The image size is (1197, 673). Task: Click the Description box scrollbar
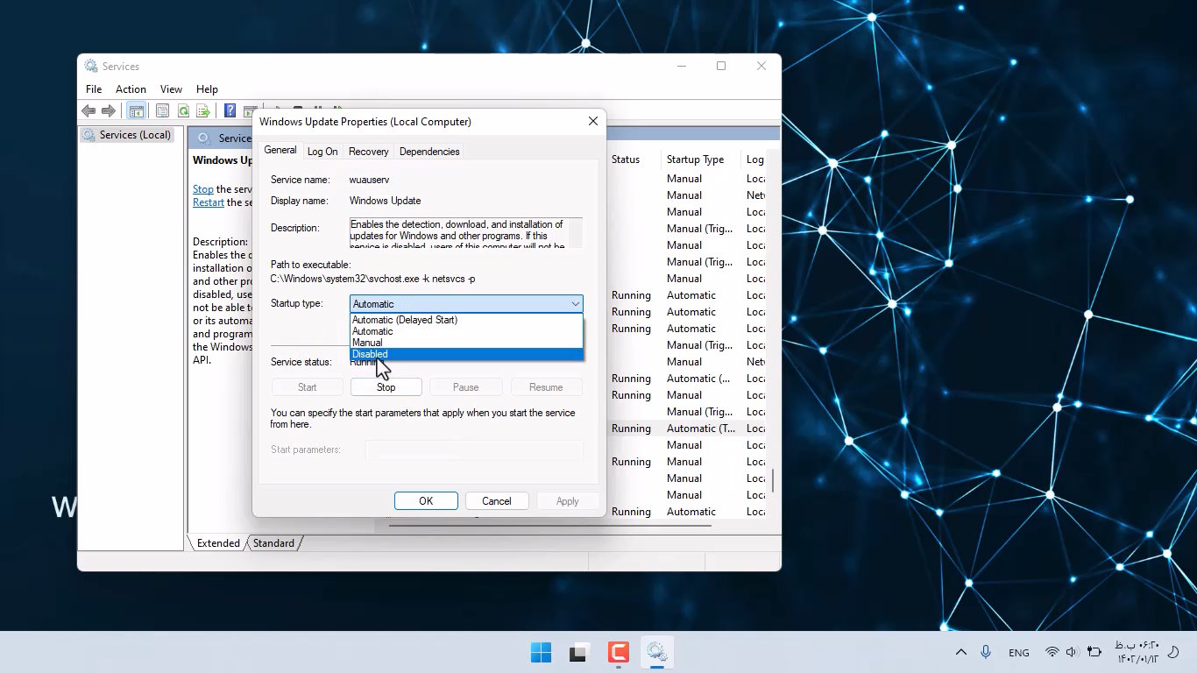(576, 232)
